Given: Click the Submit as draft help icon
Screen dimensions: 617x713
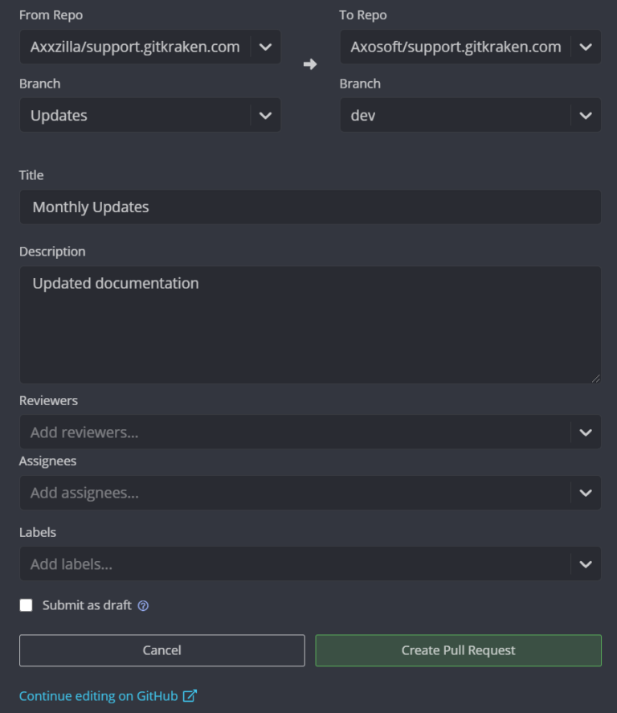Looking at the screenshot, I should [143, 605].
